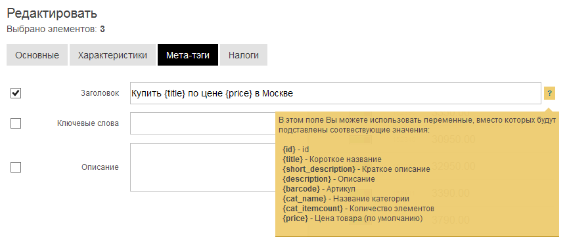Viewport: 567px width, 246px height.
Task: Click the {cat_name} variable in tooltip
Action: (x=304, y=199)
